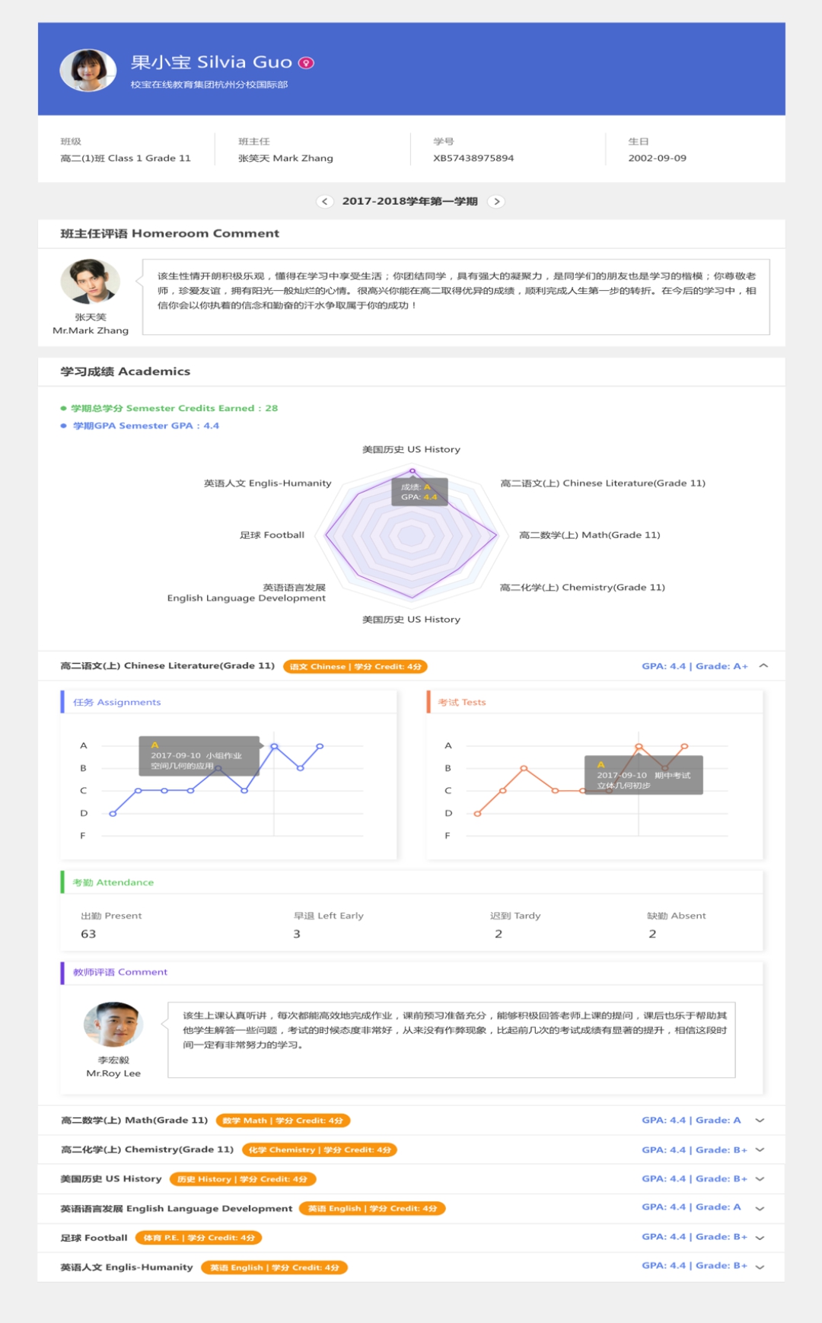Click Mr. Mark Zhang's homeroom teacher avatar
This screenshot has height=1323, width=822.
[x=91, y=281]
